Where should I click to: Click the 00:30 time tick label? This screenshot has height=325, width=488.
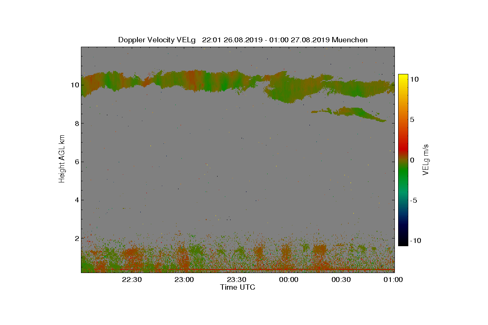[342, 279]
